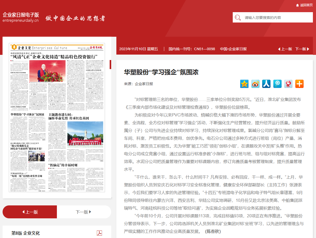This screenshot has width=316, height=238.
Task: Share article to QQ Zone star icon
Action: tap(244, 84)
